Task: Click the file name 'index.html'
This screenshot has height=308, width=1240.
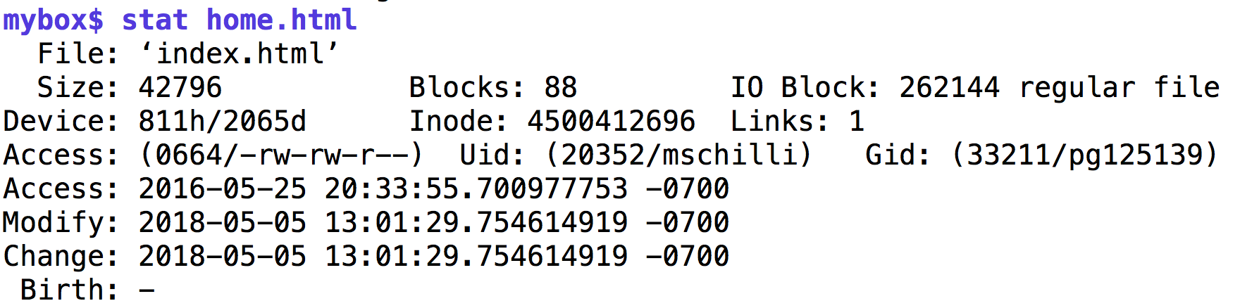Action: (x=240, y=53)
